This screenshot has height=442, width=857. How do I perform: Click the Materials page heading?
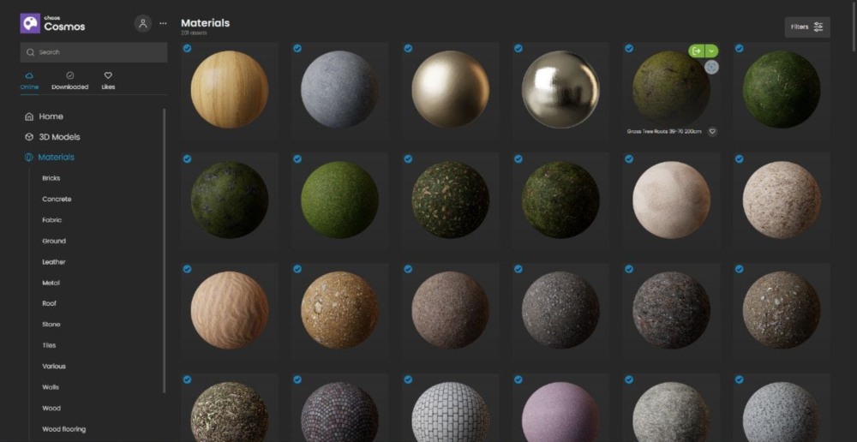pyautogui.click(x=205, y=23)
